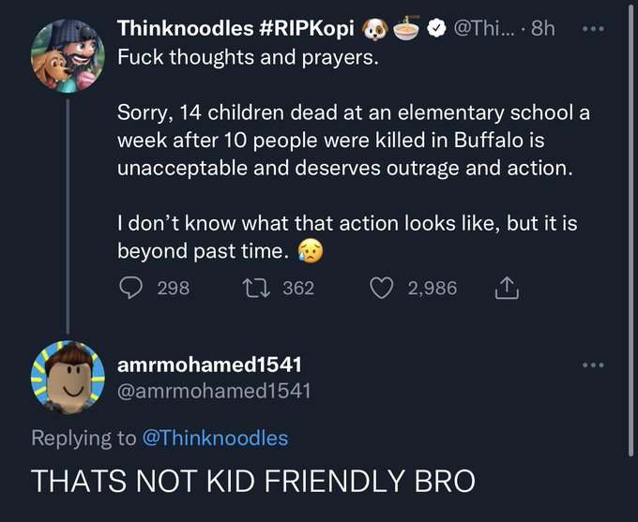The image size is (638, 522).
Task: Click the crying emoji ending the tweet
Action: [308, 250]
